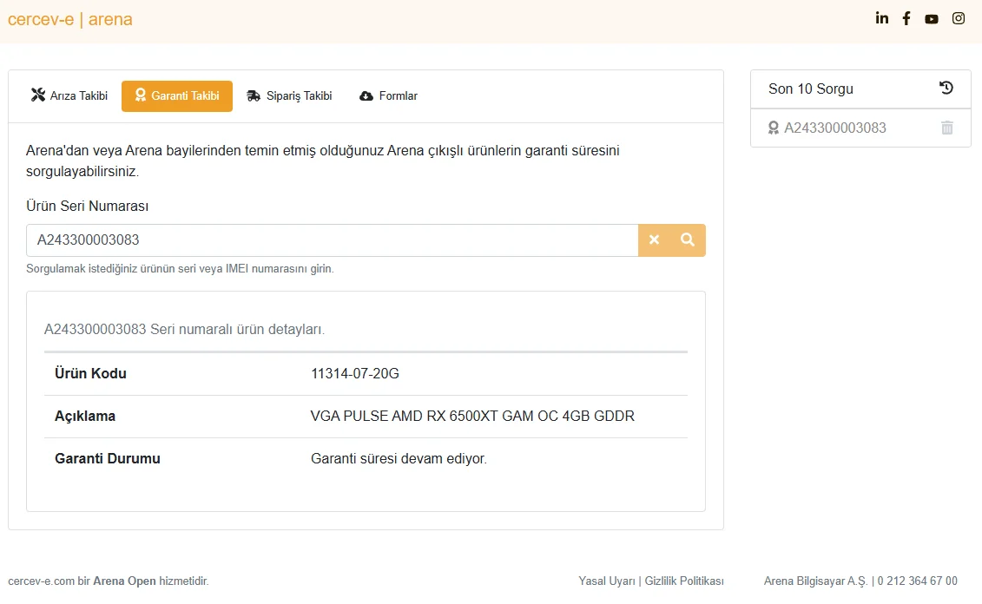Go to the Formlar tab
This screenshot has width=982, height=604.
coord(388,95)
